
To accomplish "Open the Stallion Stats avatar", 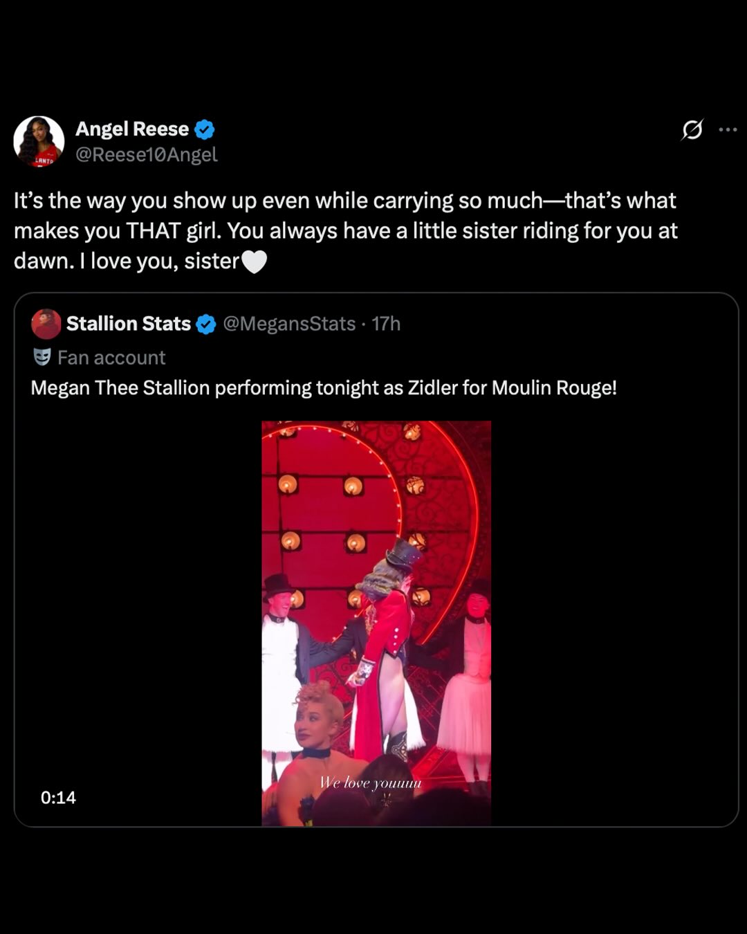I will pyautogui.click(x=46, y=324).
